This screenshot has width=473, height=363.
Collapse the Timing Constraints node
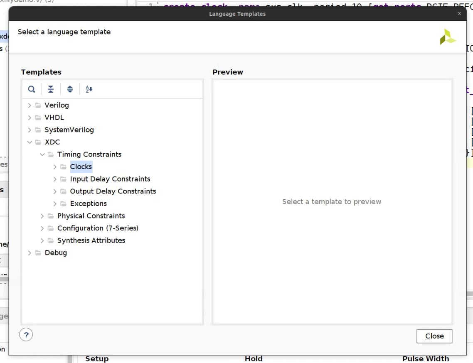[x=42, y=155]
